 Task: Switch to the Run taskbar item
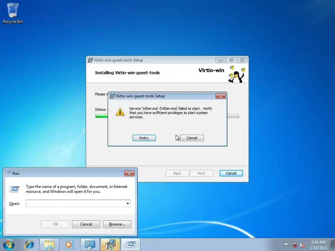coord(131,244)
